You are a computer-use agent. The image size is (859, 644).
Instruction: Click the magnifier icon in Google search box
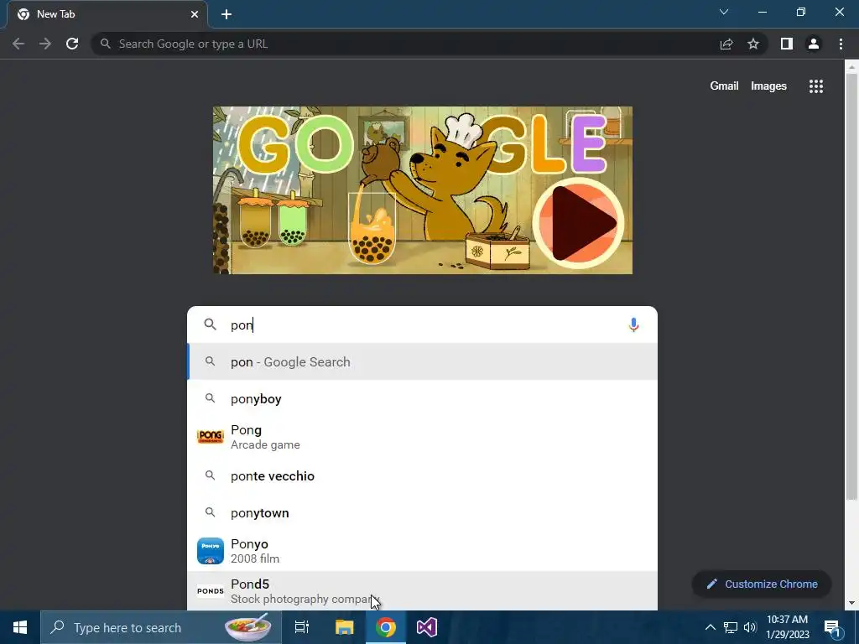tap(210, 325)
